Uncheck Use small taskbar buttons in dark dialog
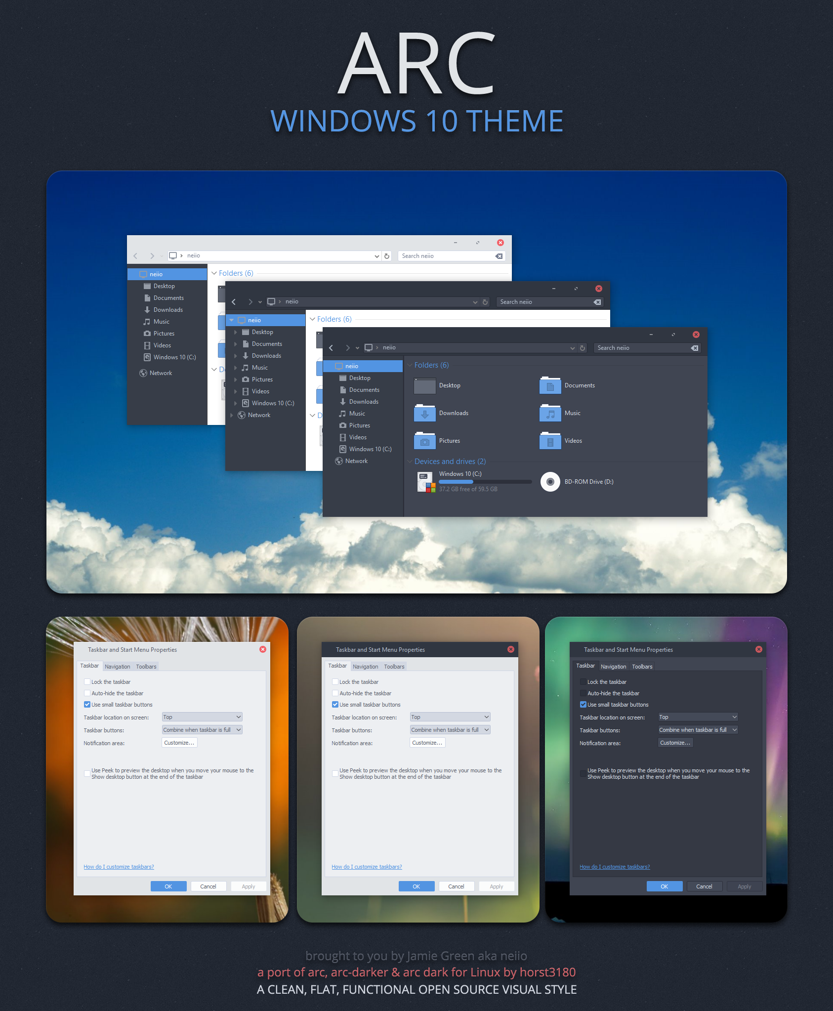Image resolution: width=833 pixels, height=1011 pixels. [583, 705]
